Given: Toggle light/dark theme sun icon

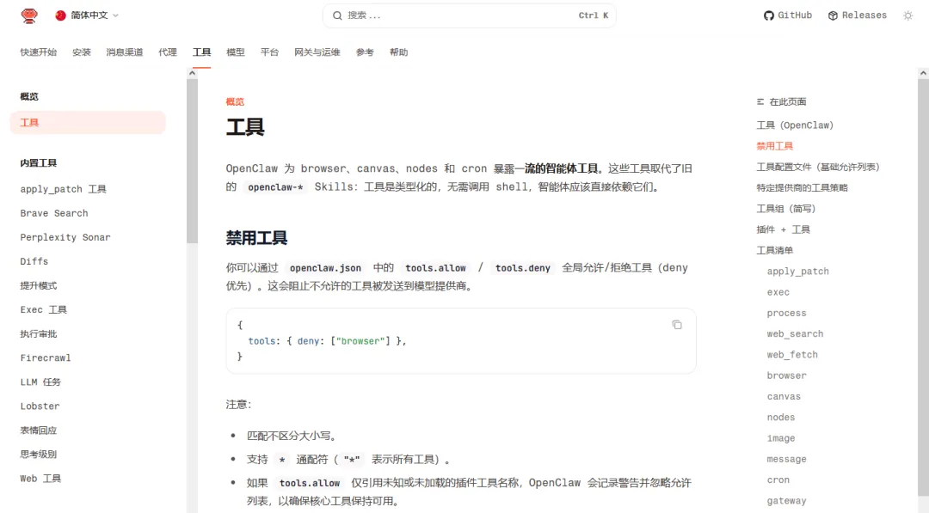Looking at the screenshot, I should point(907,15).
